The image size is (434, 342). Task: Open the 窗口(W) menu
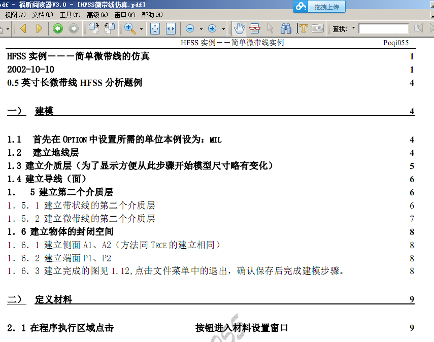125,15
